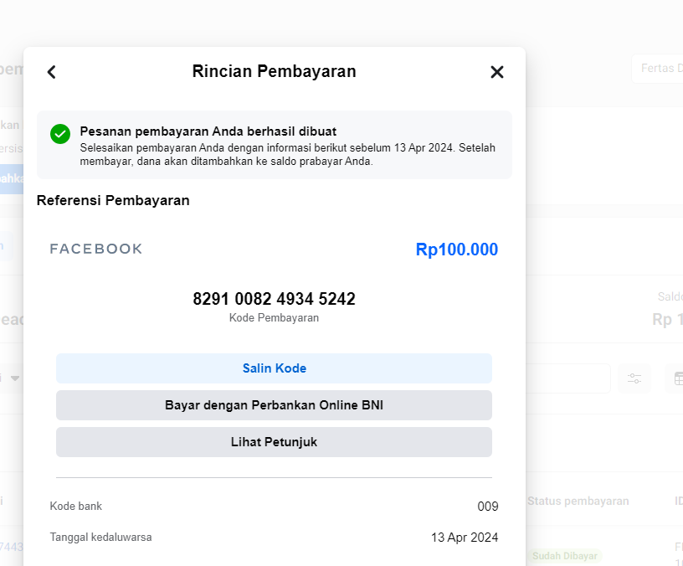Click the blue button at far left edge
This screenshot has width=683, height=566.
(11, 178)
